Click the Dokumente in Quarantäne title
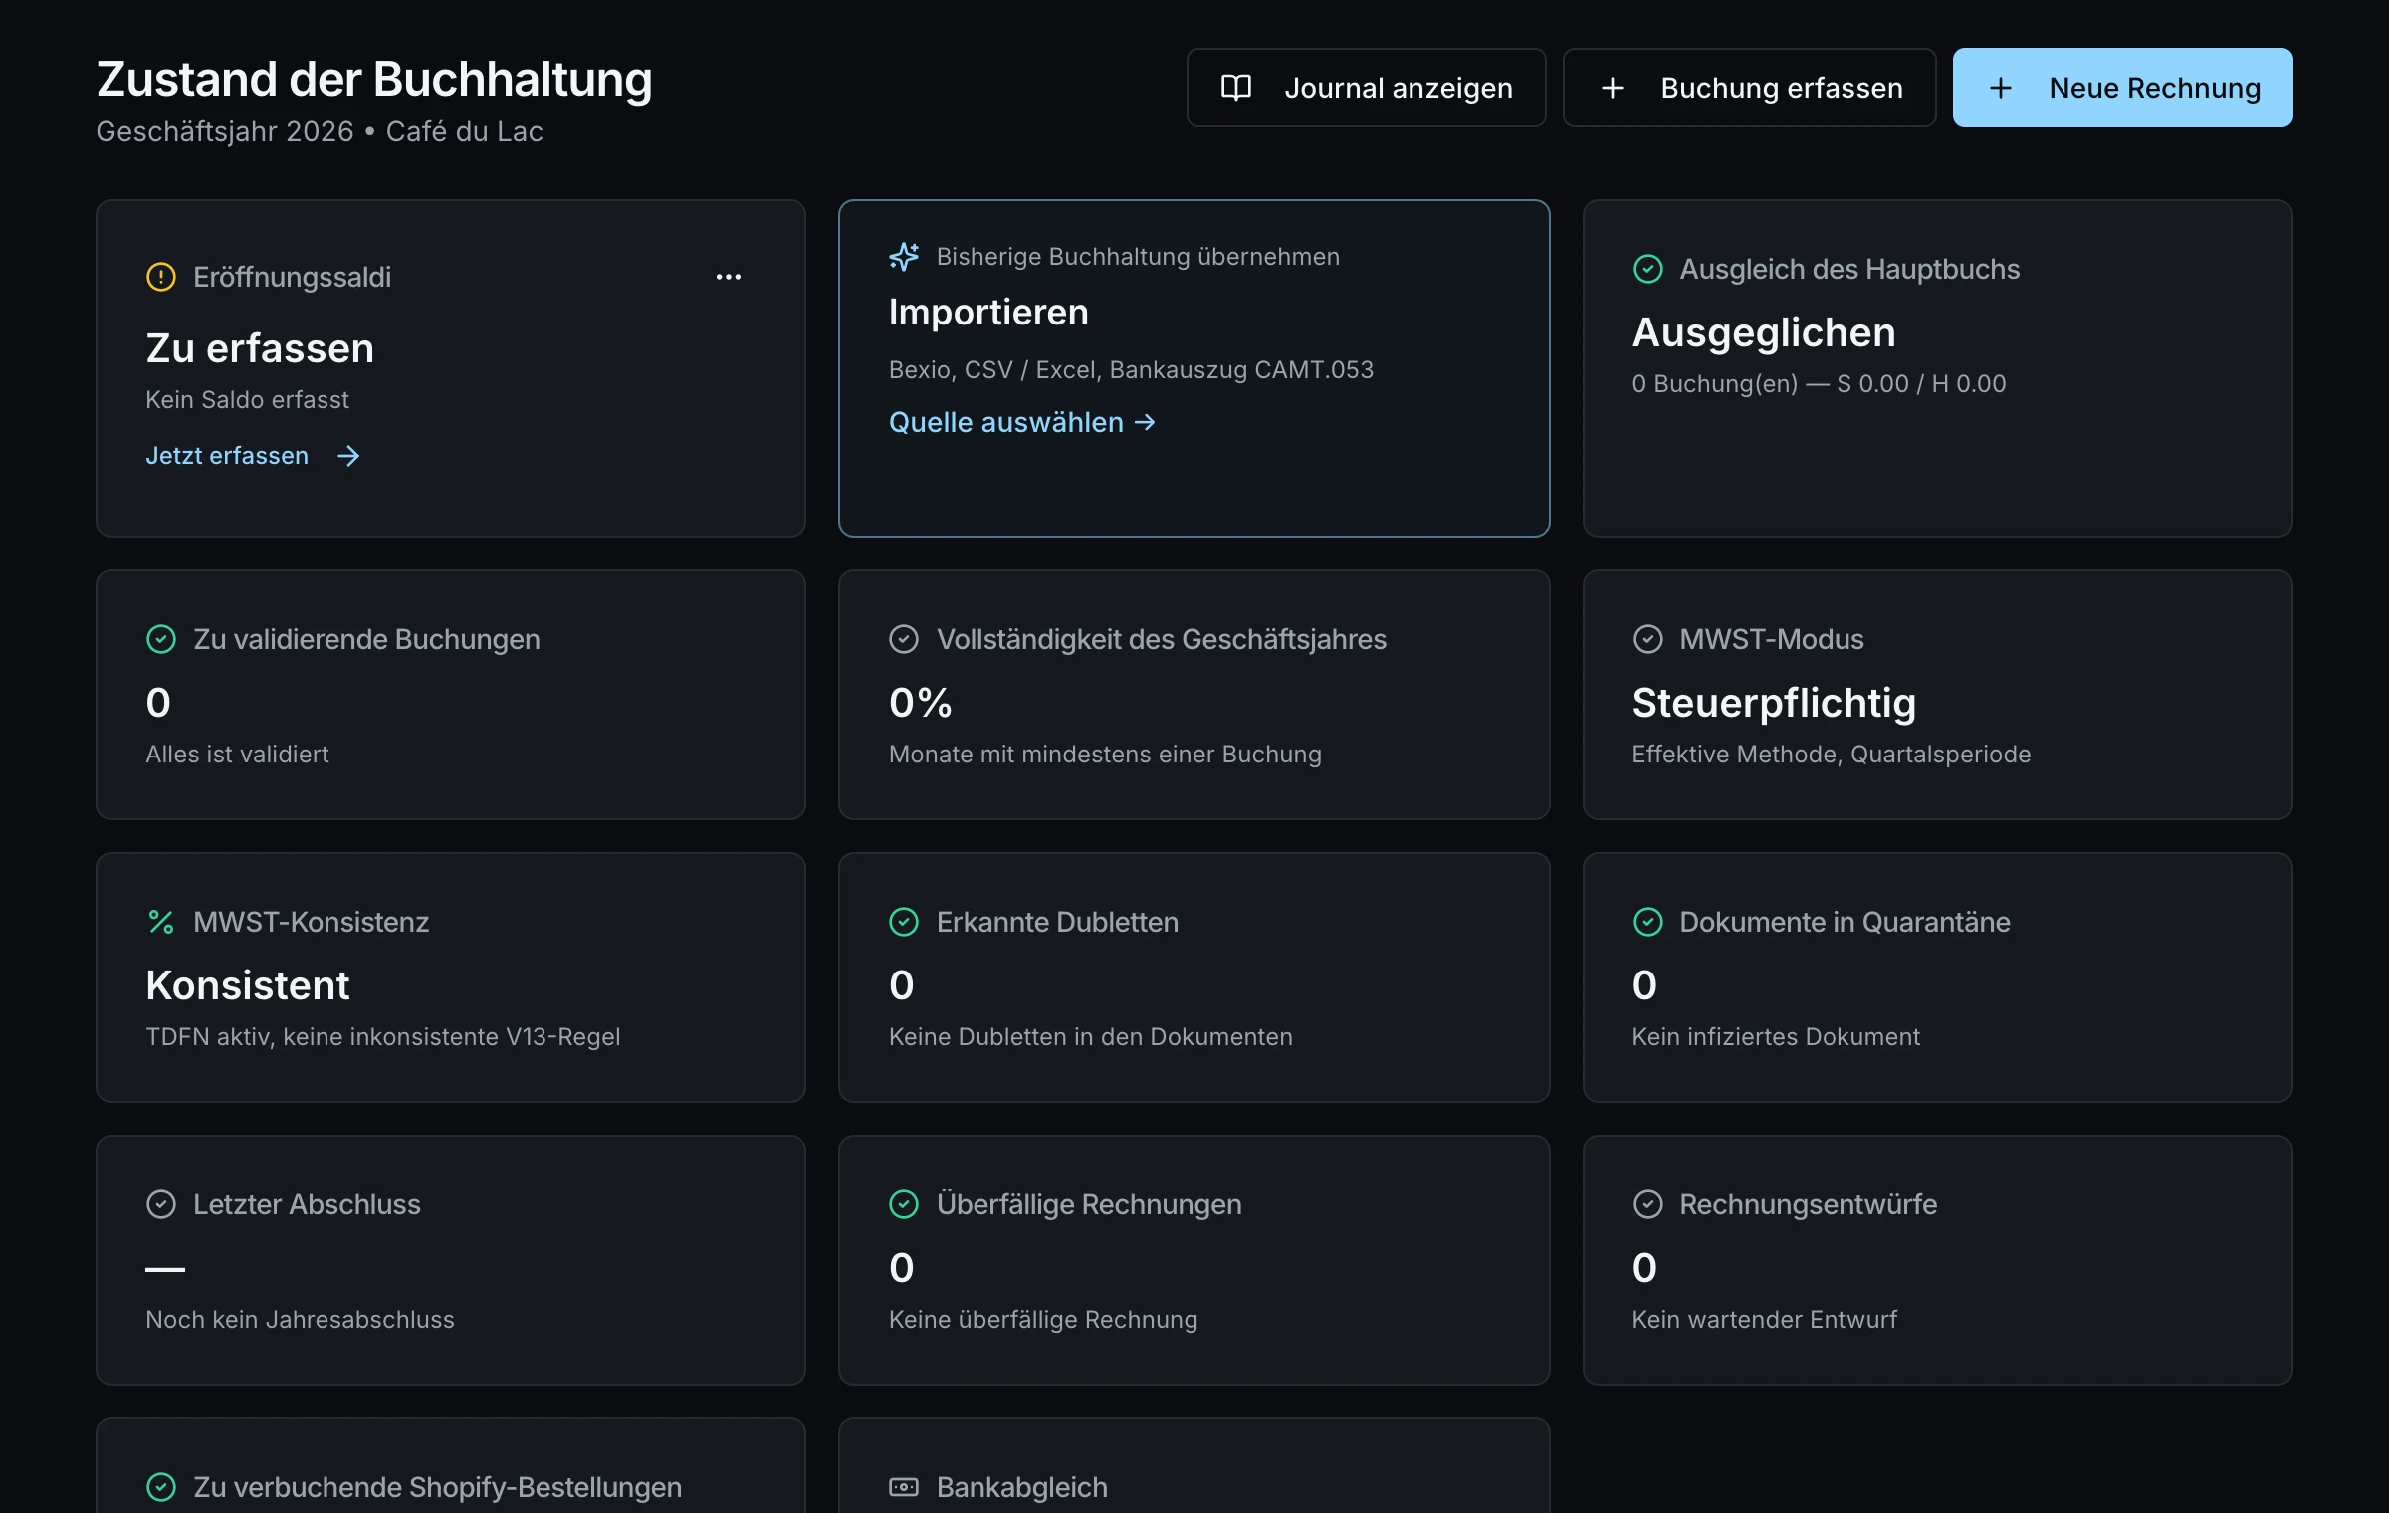 tap(1845, 922)
